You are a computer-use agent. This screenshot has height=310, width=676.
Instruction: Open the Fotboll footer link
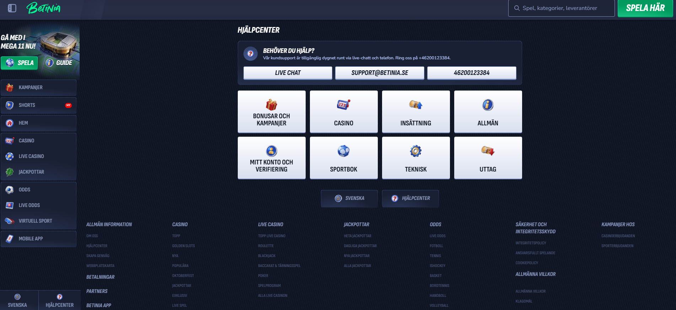[436, 246]
